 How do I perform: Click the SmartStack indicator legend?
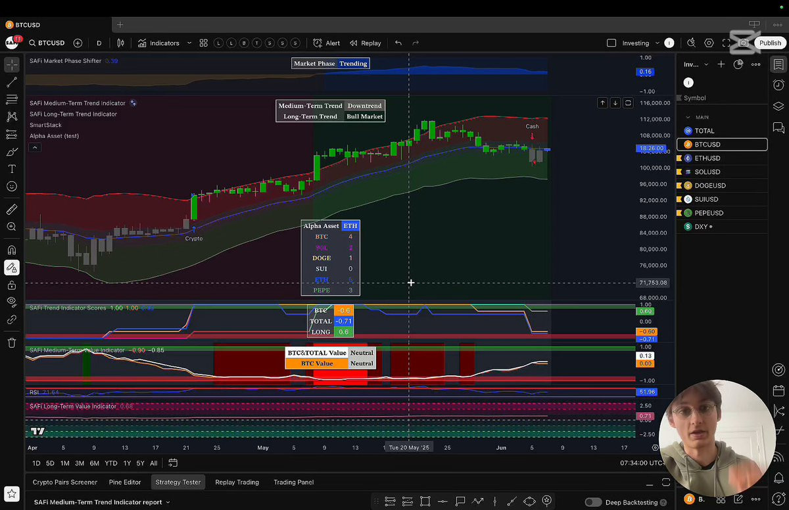(x=45, y=125)
